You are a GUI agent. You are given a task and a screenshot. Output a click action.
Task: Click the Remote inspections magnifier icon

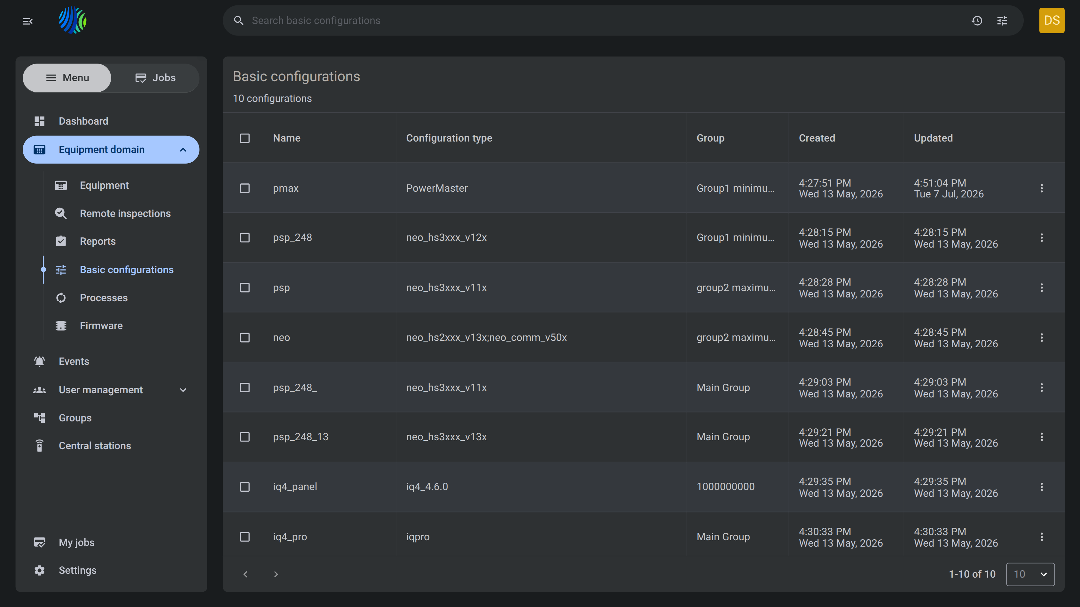point(61,213)
